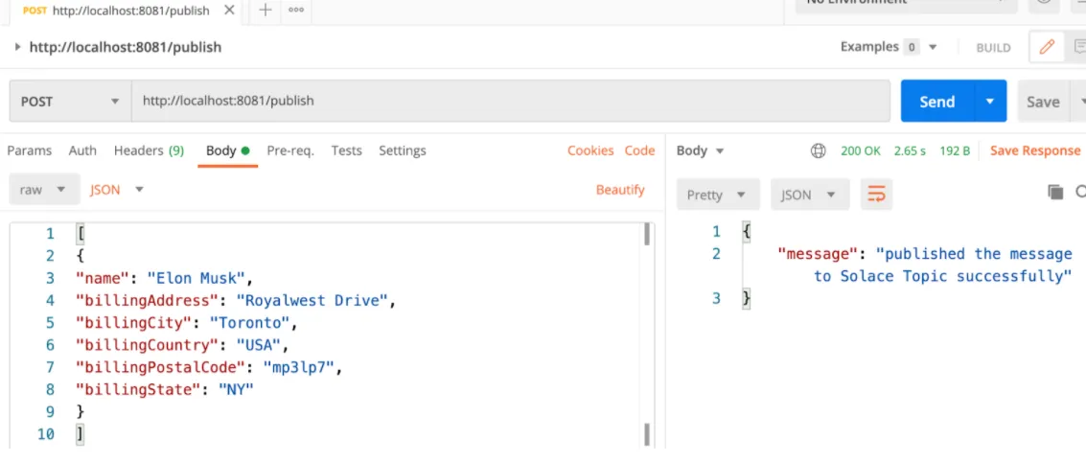The image size is (1086, 462).
Task: Open the Tests tab
Action: click(346, 150)
